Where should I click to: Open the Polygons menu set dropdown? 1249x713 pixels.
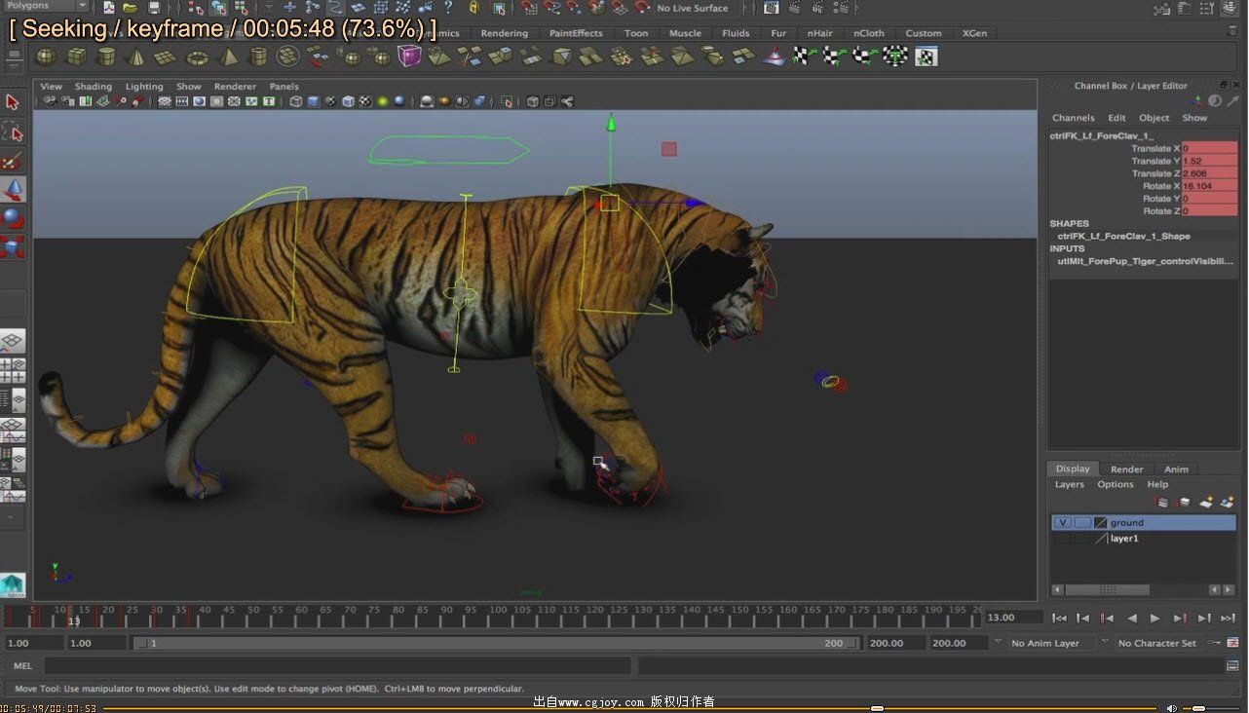click(45, 6)
